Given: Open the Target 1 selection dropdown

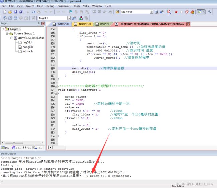Looking at the screenshot, I should point(69,18).
